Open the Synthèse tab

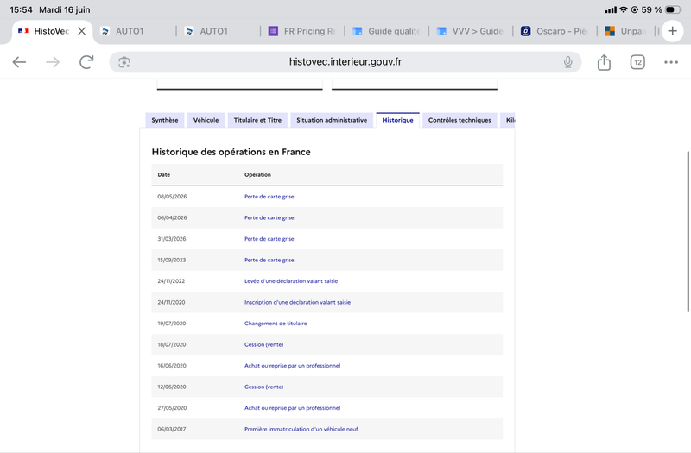coord(165,120)
